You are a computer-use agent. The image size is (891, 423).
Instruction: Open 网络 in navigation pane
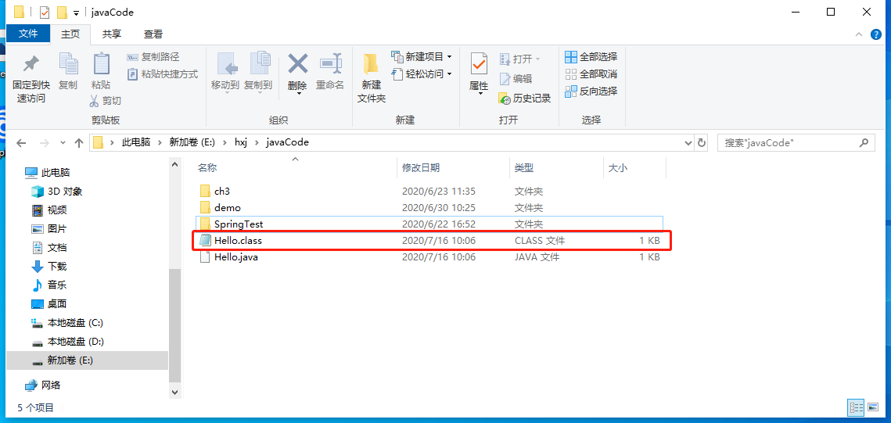pyautogui.click(x=42, y=385)
